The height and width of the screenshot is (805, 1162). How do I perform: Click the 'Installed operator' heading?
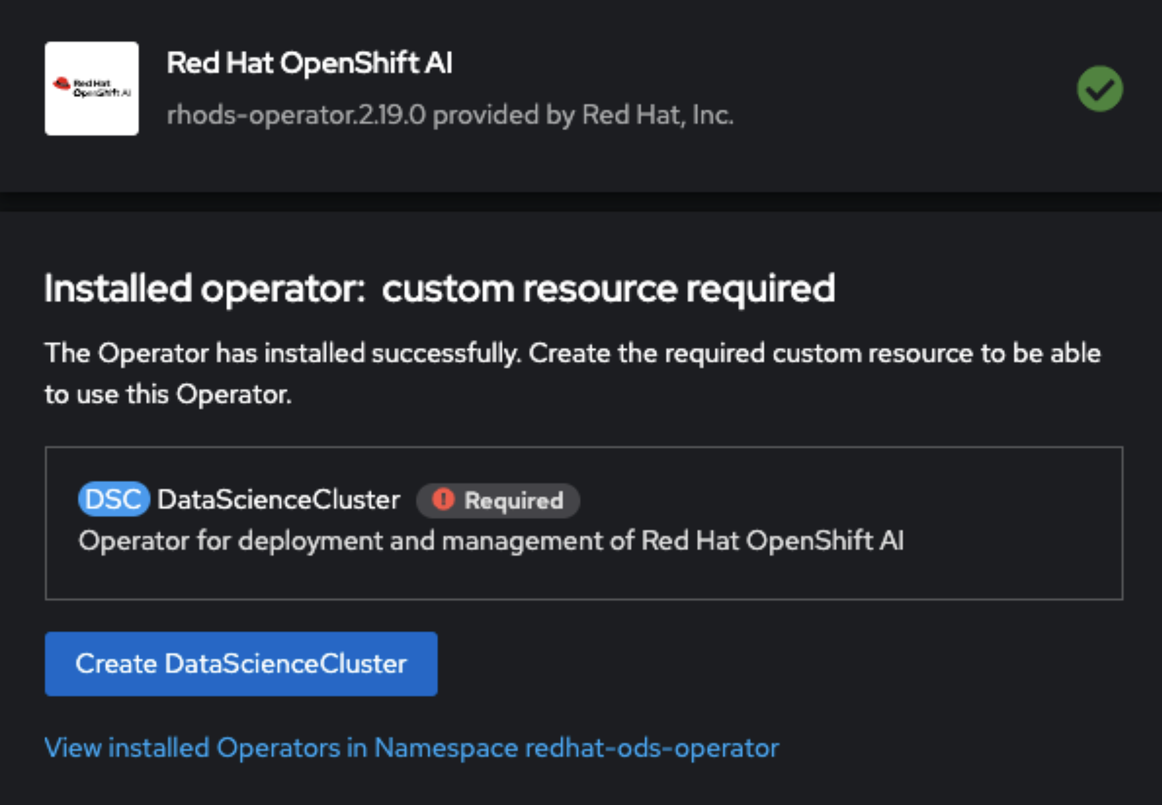point(205,289)
